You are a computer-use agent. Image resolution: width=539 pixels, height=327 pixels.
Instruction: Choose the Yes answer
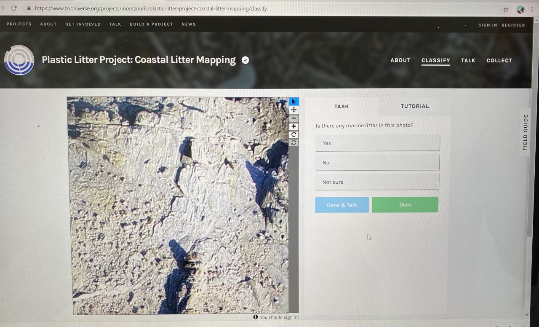click(377, 143)
